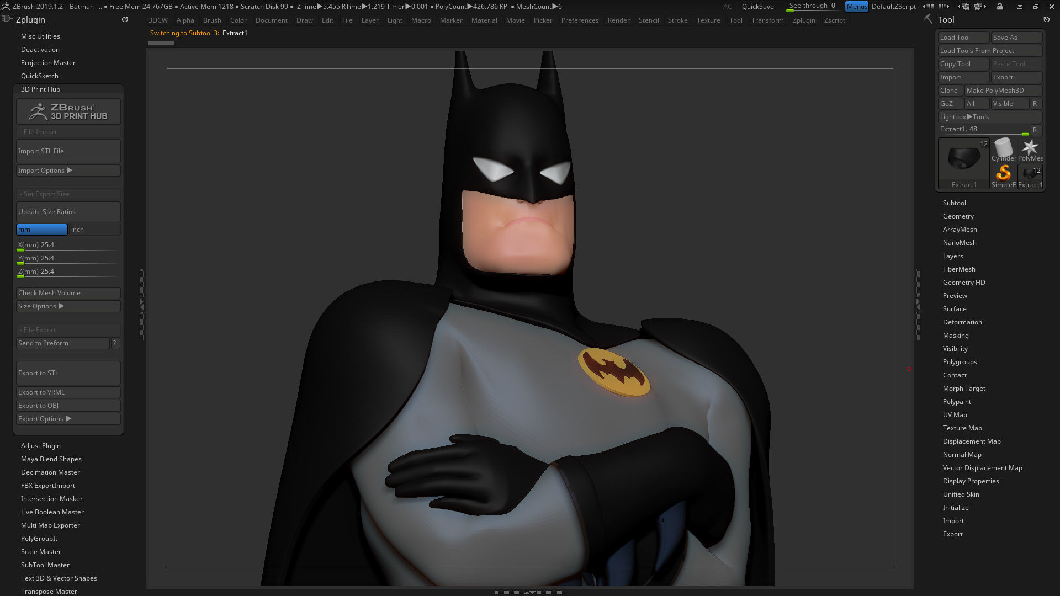Toggle AC auto-collapse option
The image size is (1060, 596).
727,6
